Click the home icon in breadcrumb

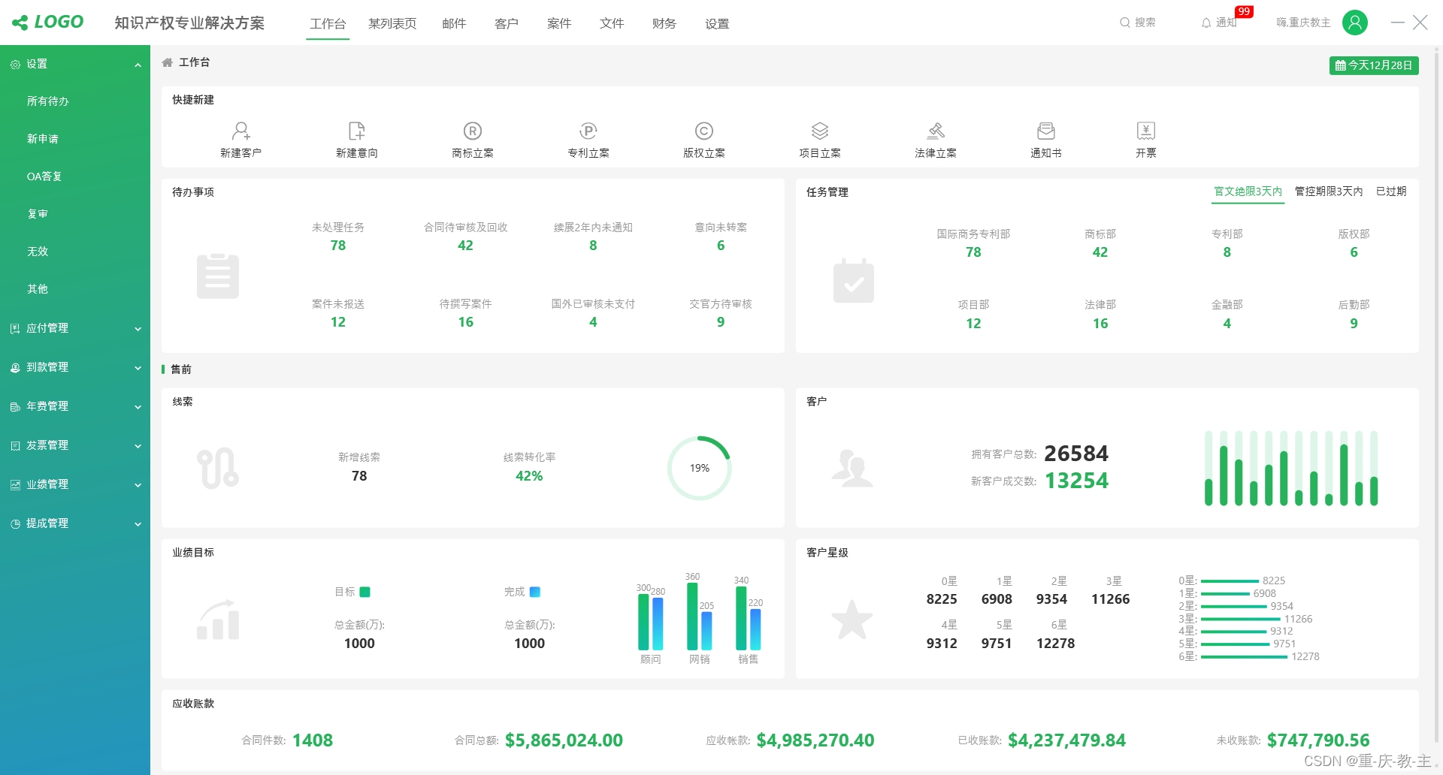click(x=168, y=62)
